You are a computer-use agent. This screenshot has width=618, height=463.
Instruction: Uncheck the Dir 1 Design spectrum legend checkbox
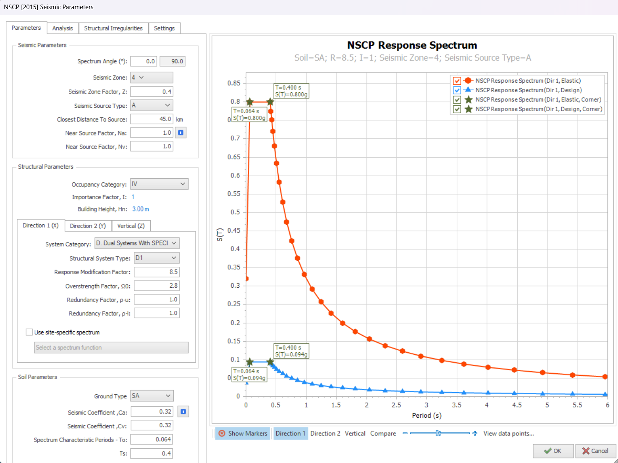(x=457, y=90)
